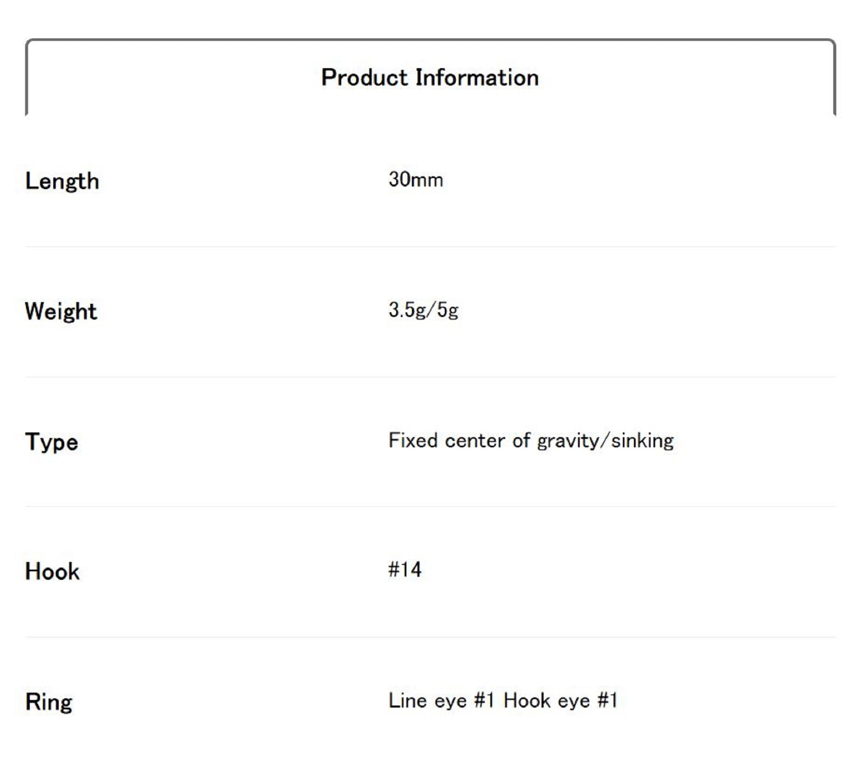
Task: Click the word "Line" in Ring value
Action: (x=408, y=701)
